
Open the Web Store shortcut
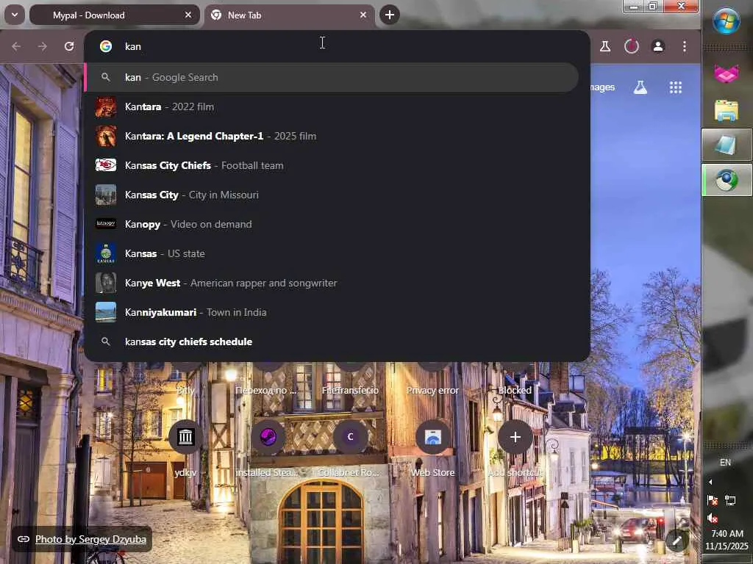432,437
